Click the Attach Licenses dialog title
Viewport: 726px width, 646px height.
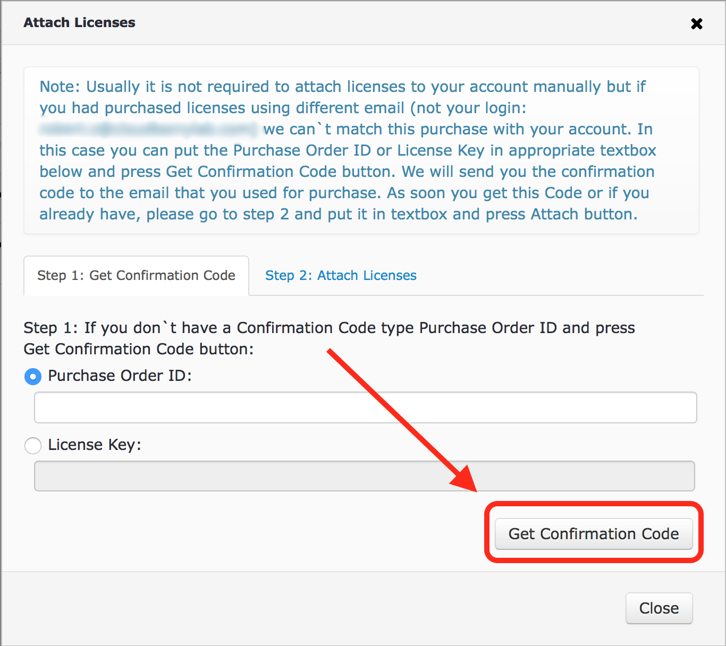click(79, 22)
